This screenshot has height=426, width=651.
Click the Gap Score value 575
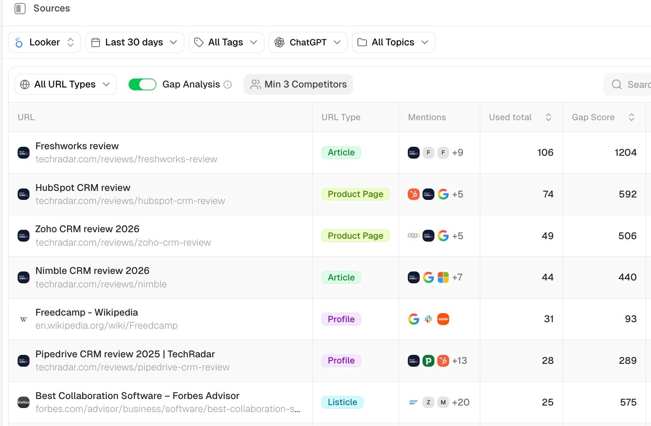[628, 402]
